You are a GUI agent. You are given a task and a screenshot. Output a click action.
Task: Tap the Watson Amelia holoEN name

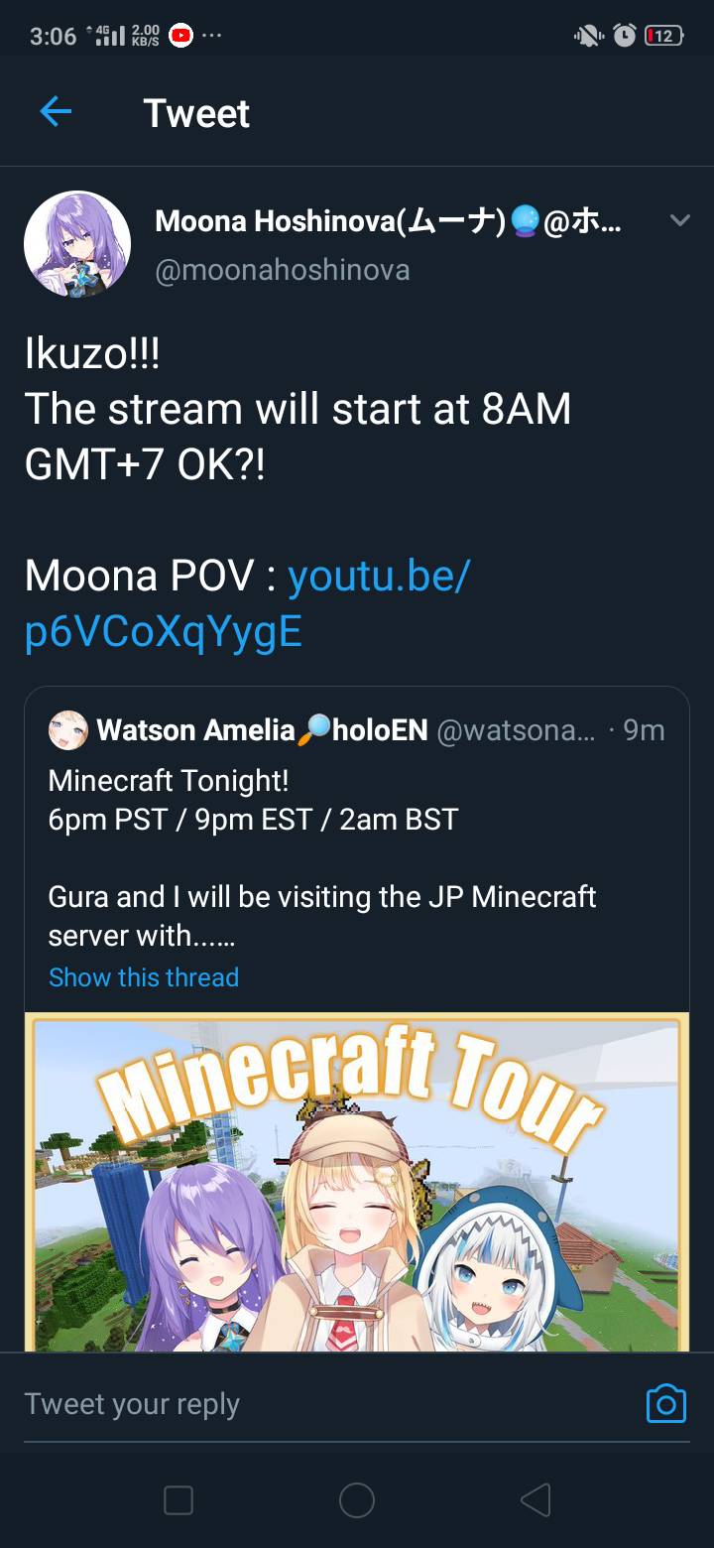262,731
